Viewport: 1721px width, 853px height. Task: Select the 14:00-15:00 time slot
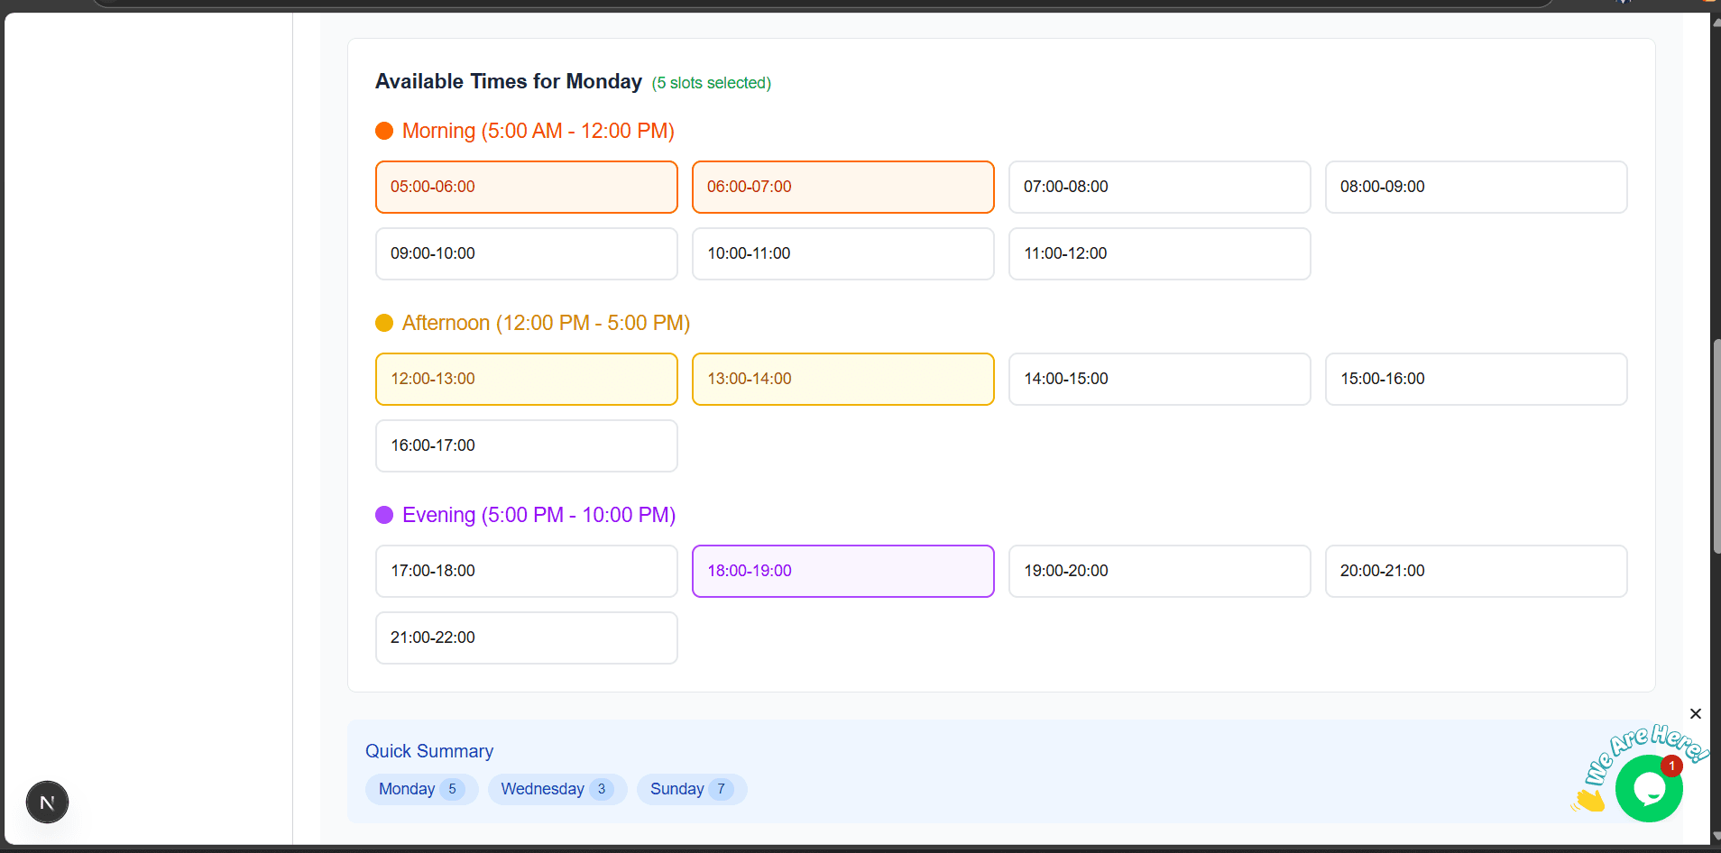click(x=1160, y=379)
